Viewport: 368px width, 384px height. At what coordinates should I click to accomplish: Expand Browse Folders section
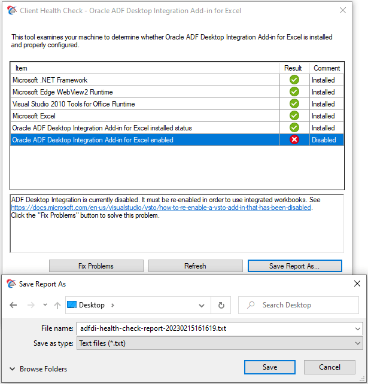point(38,369)
